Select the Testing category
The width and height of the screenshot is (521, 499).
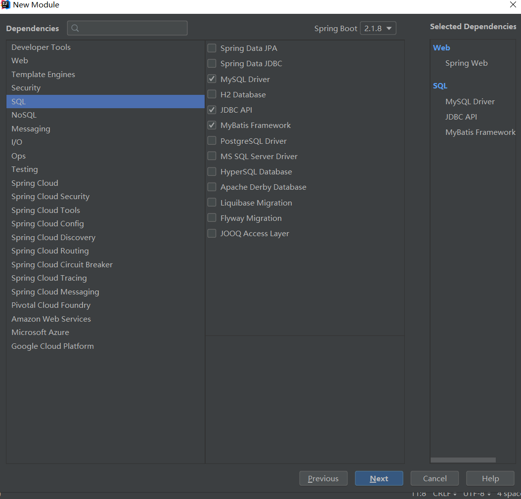tap(105, 169)
